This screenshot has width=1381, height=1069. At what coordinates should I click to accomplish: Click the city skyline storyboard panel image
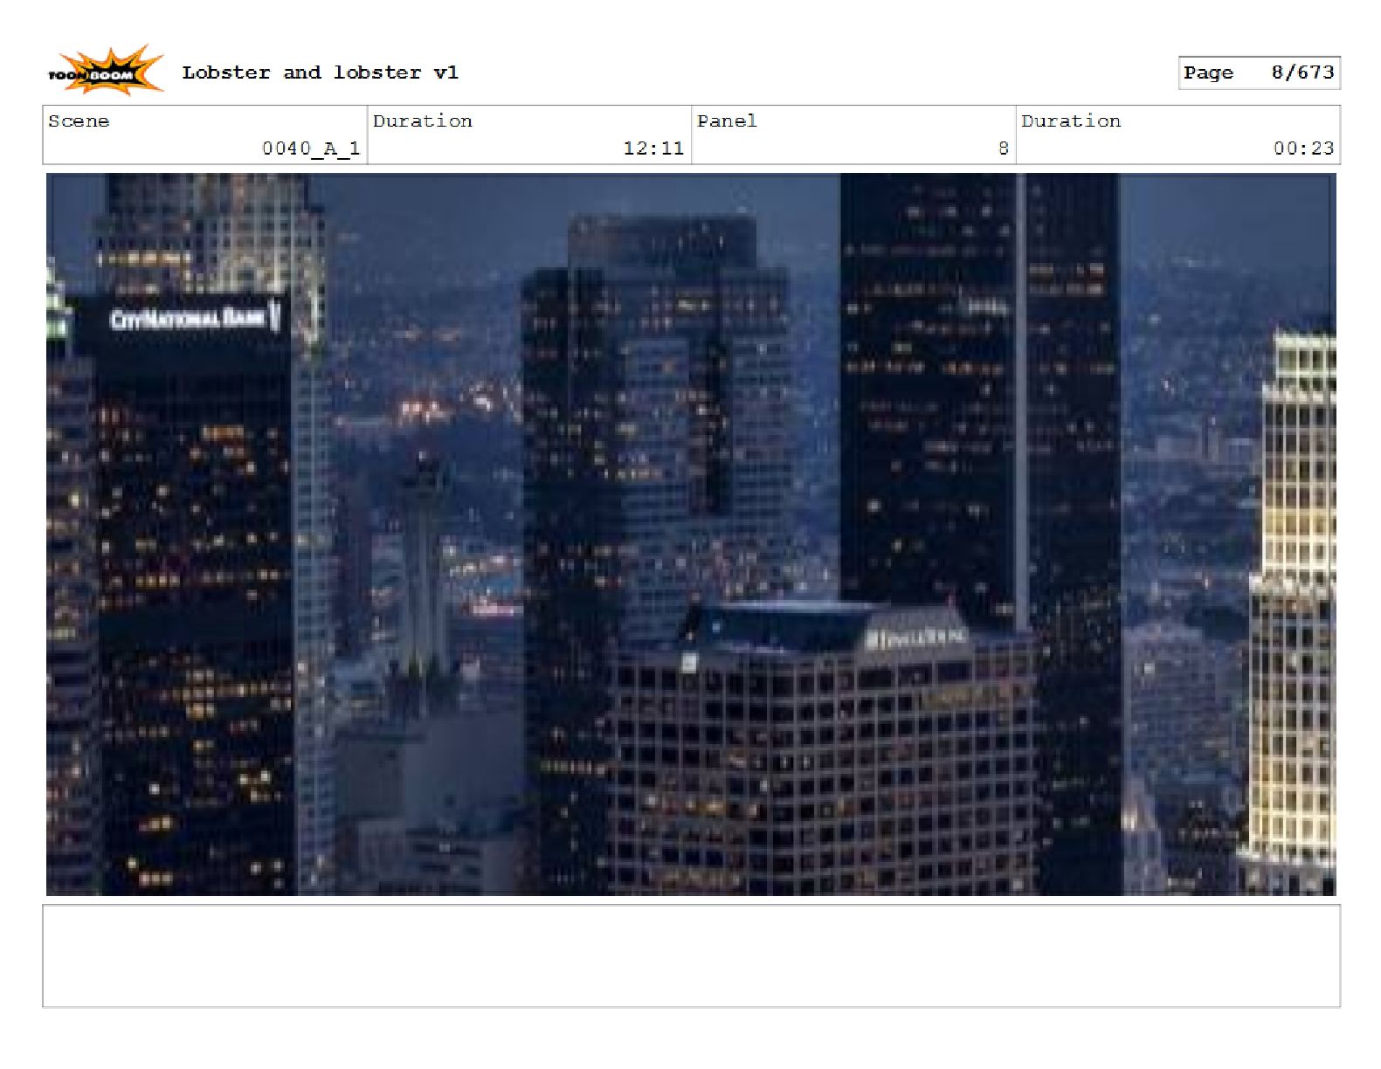pos(691,534)
